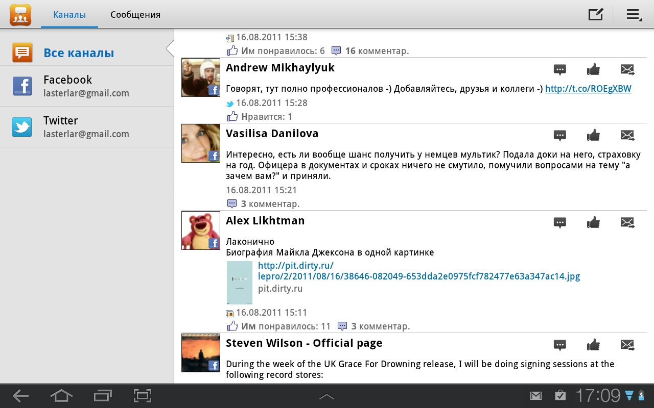
Task: Open 3 комментар. under Alex Likhtman's post
Action: (374, 326)
